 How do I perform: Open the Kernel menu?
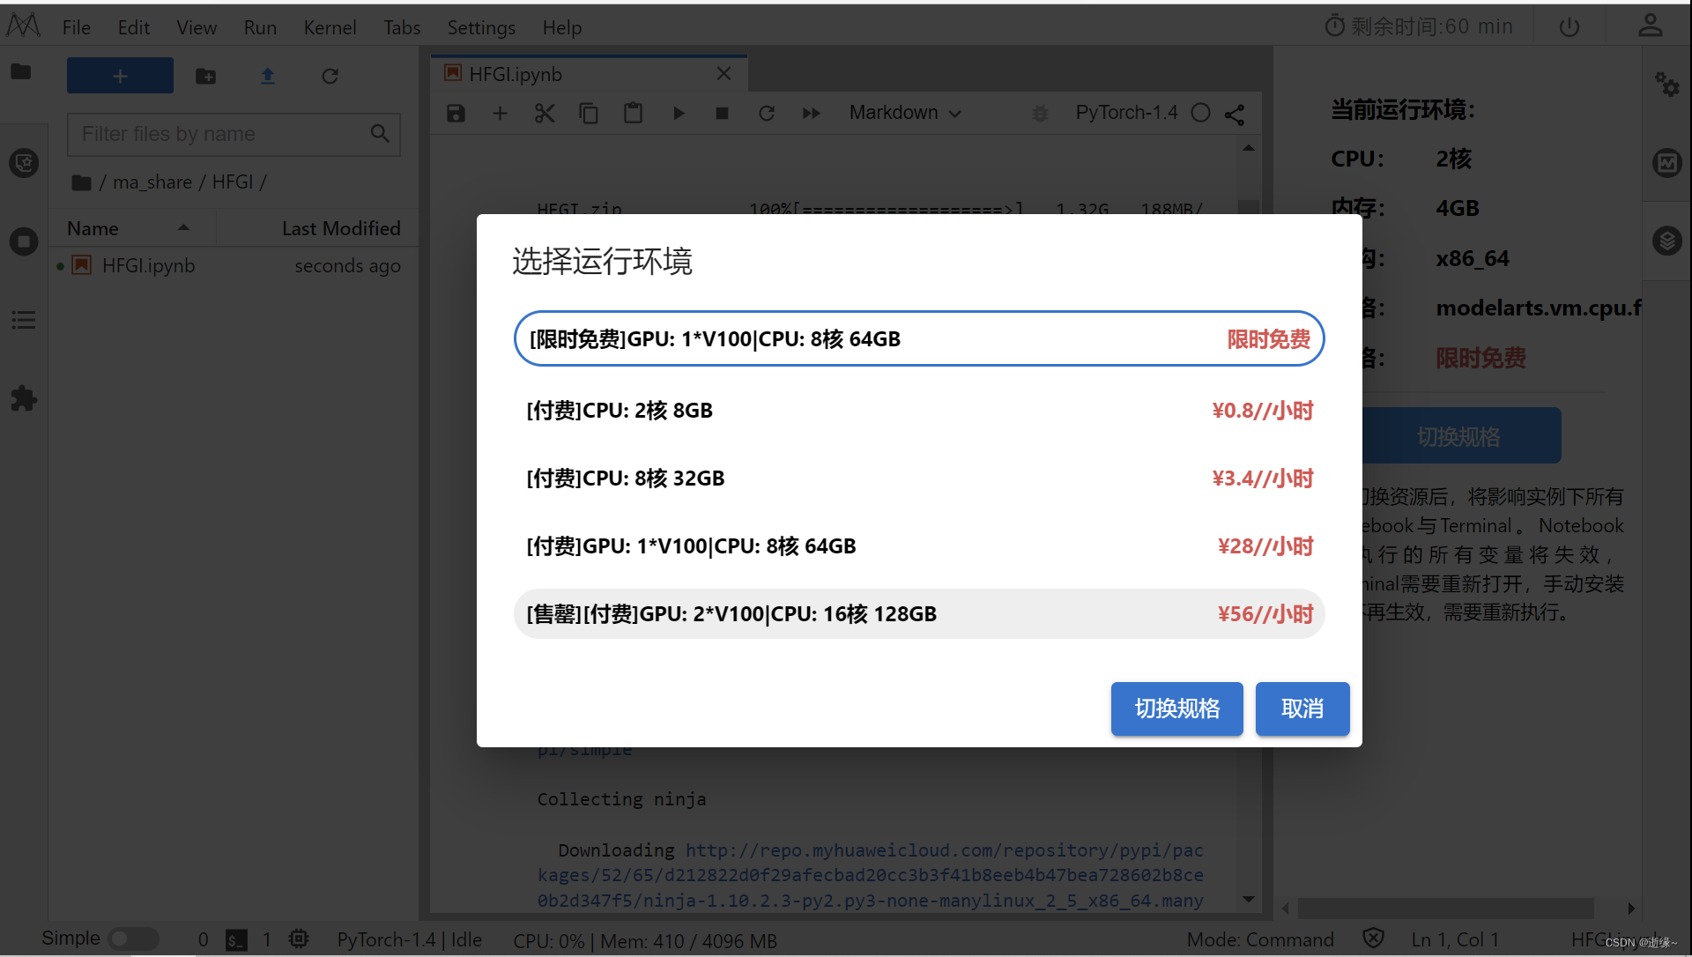tap(330, 27)
